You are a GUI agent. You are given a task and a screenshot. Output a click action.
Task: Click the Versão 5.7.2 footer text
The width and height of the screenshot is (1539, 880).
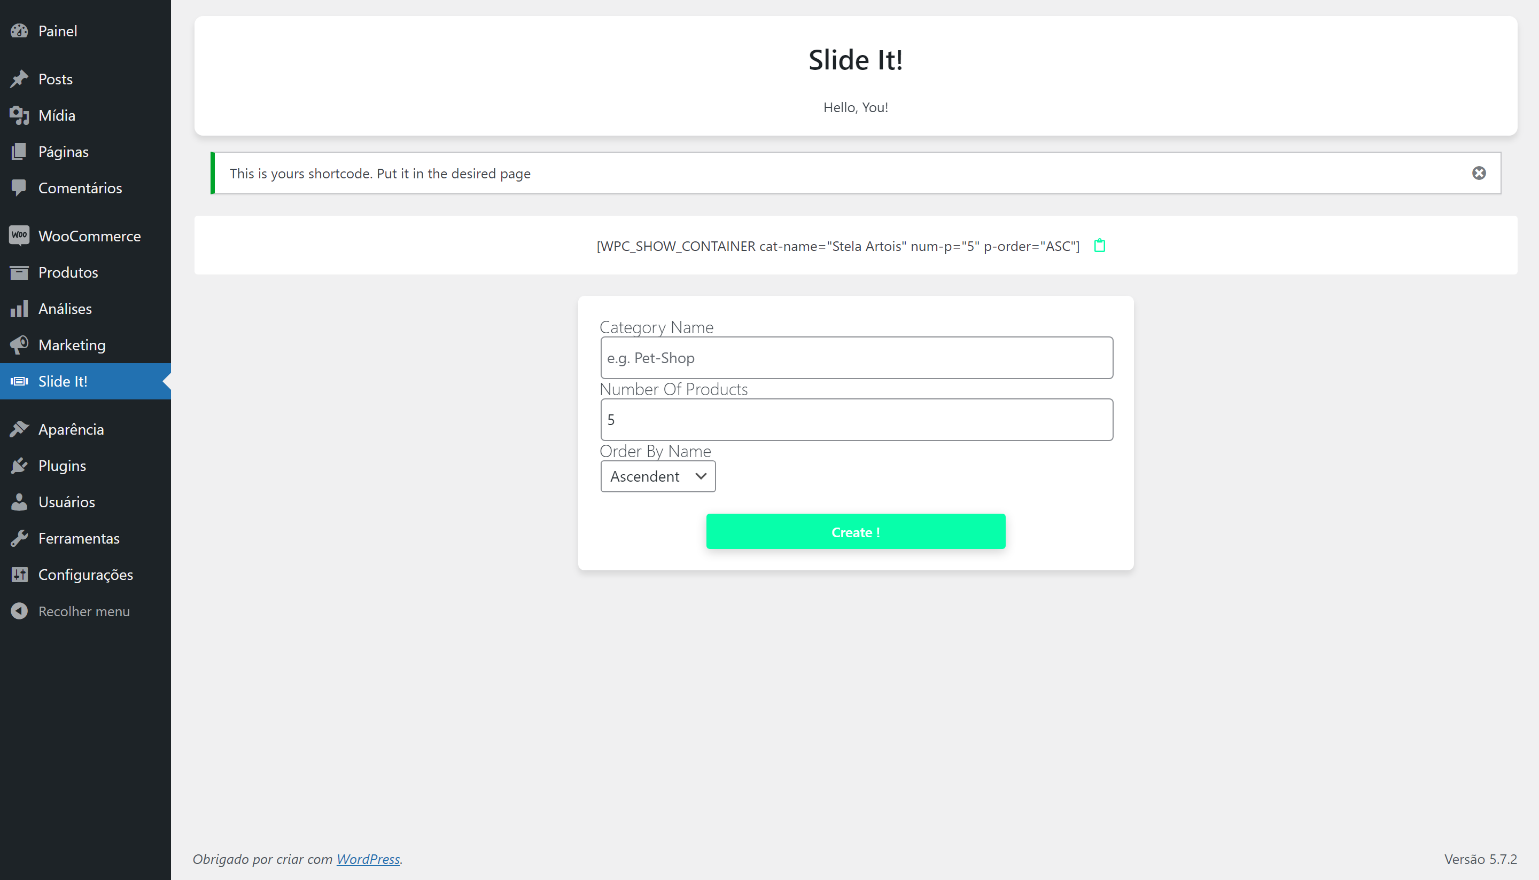(x=1480, y=859)
